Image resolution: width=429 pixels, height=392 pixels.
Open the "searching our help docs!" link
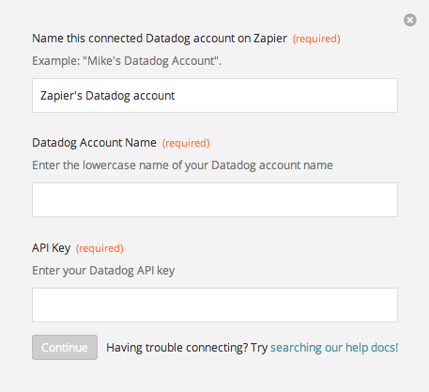(334, 348)
